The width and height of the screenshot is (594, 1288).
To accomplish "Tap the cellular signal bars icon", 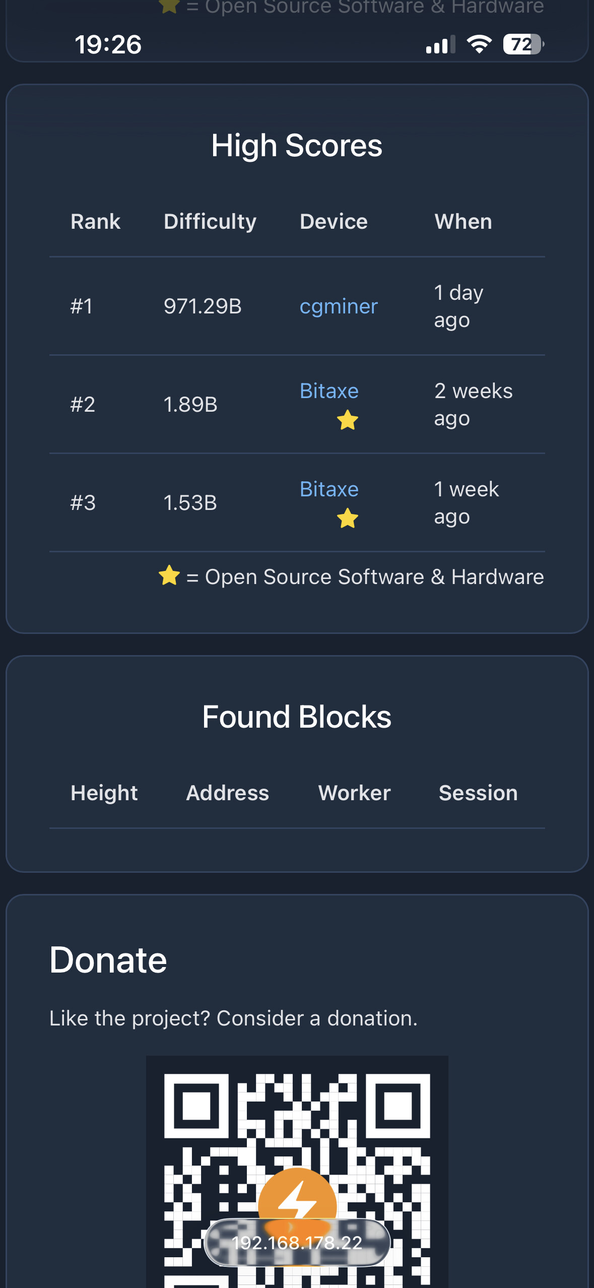I will (440, 45).
